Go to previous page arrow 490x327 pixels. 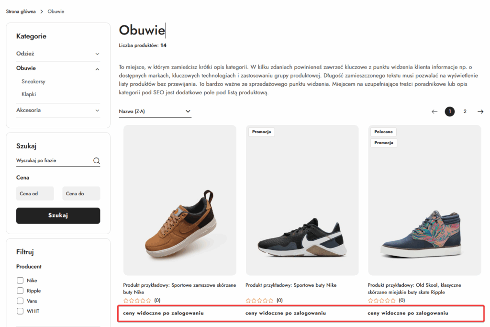pyautogui.click(x=434, y=112)
